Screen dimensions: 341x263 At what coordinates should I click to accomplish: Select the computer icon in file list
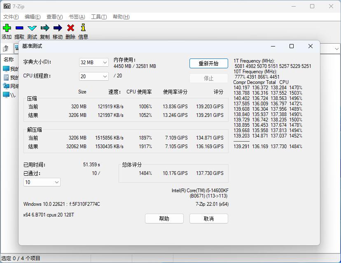point(6,69)
